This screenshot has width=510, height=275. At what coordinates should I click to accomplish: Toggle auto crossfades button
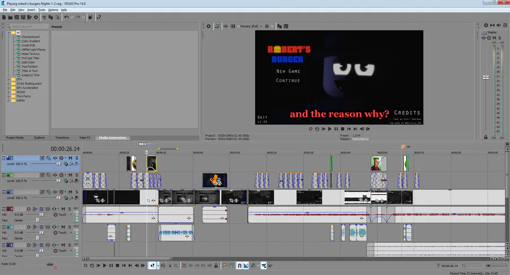click(246, 265)
